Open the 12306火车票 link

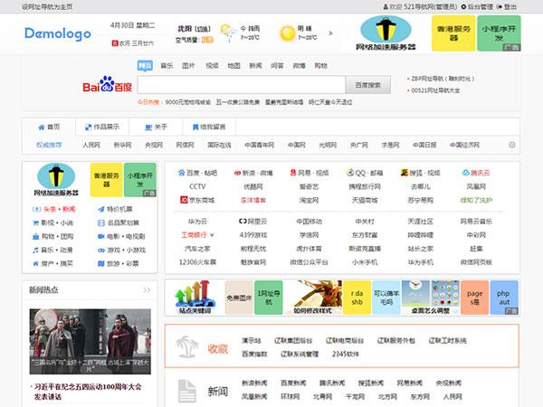[x=197, y=262]
